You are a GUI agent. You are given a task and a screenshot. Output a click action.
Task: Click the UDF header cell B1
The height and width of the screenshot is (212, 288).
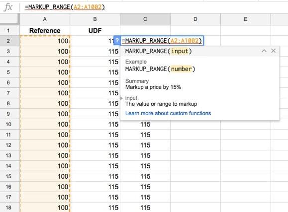[x=95, y=30]
